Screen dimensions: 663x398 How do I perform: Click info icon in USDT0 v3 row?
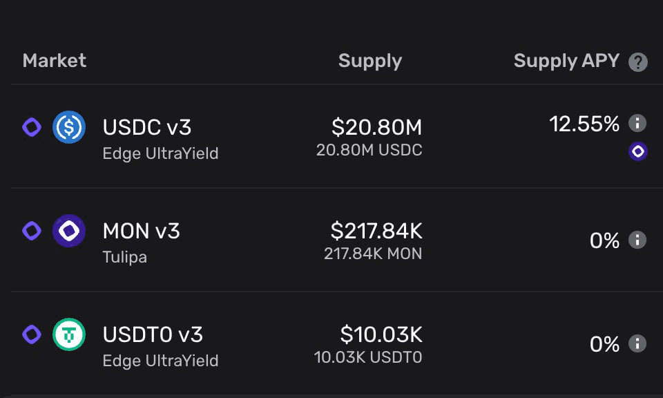637,343
